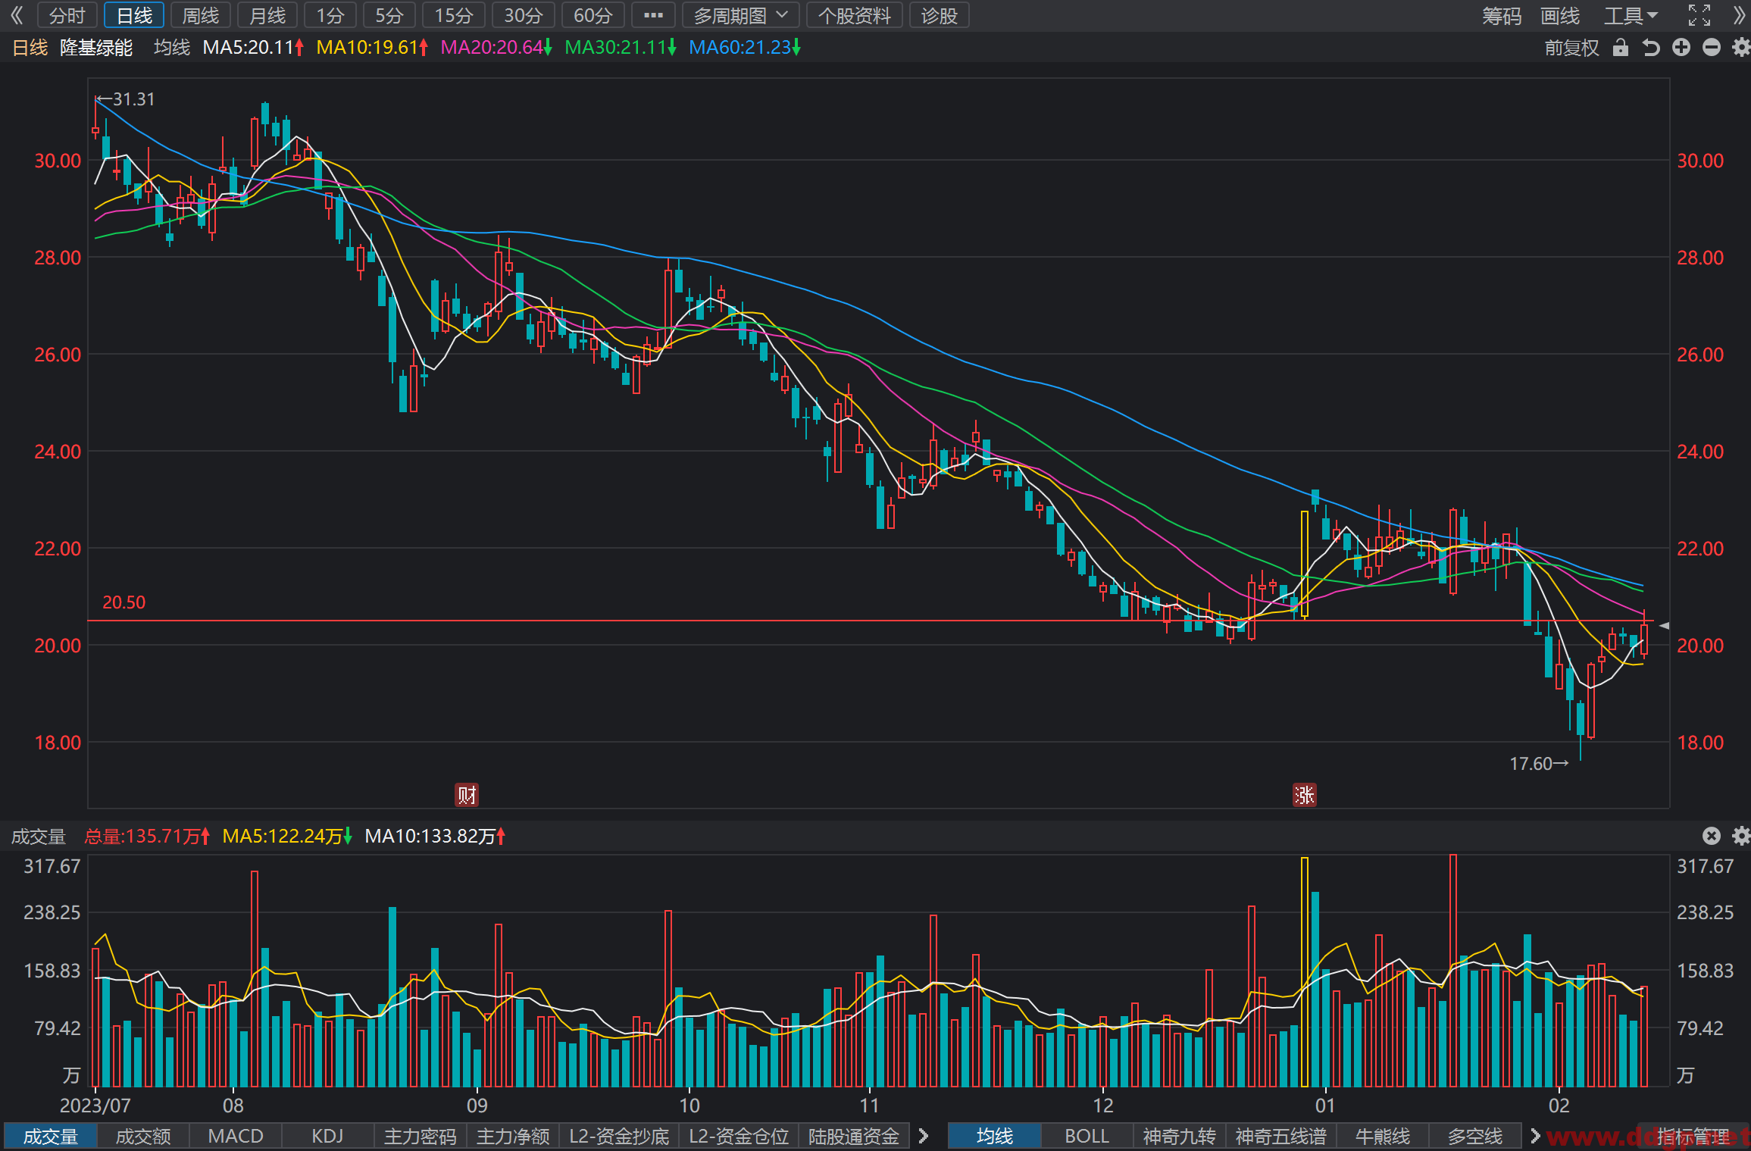Expand the 多周期图 dropdown

pos(740,15)
